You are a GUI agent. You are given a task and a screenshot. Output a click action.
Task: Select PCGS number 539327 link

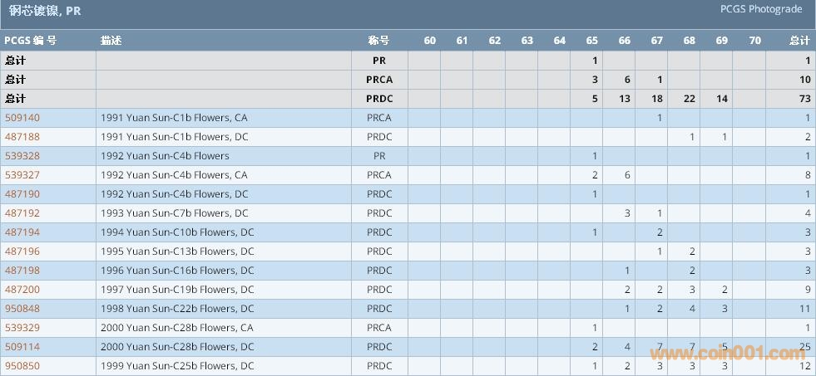pos(22,175)
